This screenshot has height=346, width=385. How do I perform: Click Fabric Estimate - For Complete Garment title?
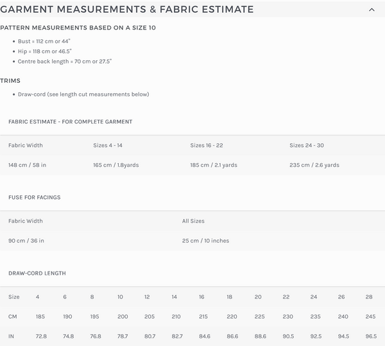70,122
